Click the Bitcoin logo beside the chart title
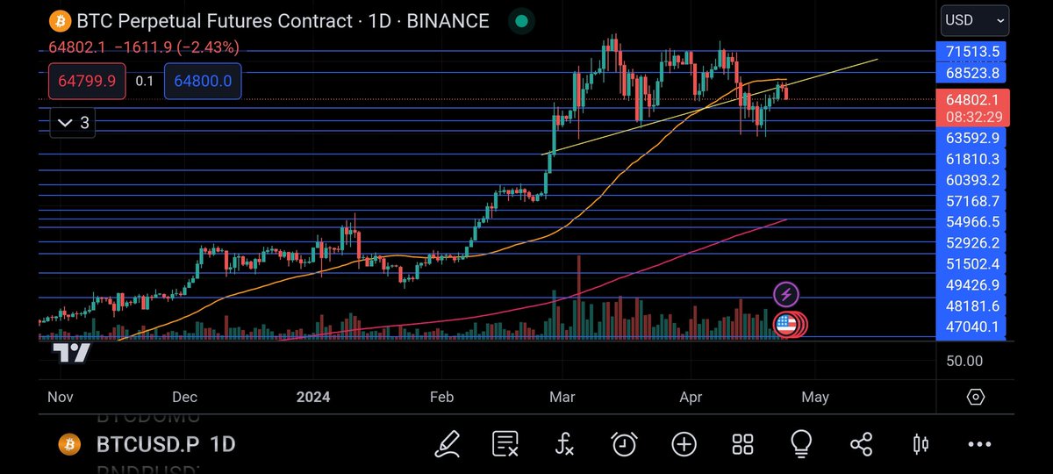The height and width of the screenshot is (474, 1053). coord(60,19)
